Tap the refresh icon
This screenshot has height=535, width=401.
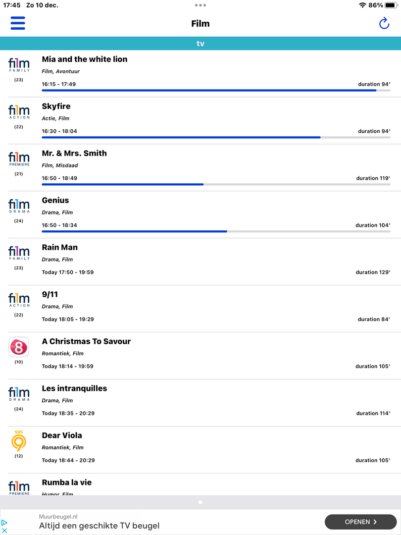[x=384, y=23]
